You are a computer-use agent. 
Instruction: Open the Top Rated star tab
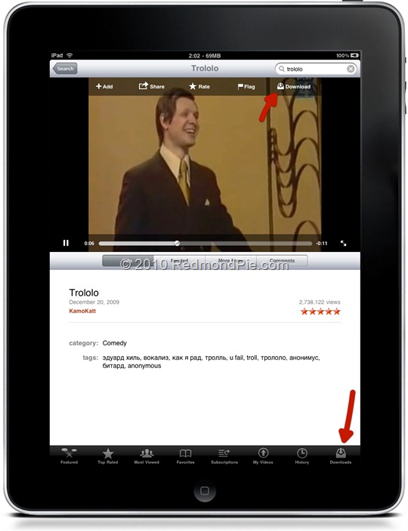coord(108,456)
